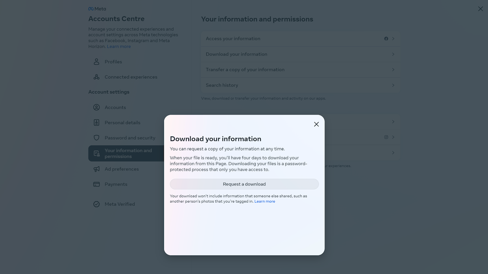Viewport: 488px width, 274px height.
Task: Click Search history row label
Action: tap(222, 85)
